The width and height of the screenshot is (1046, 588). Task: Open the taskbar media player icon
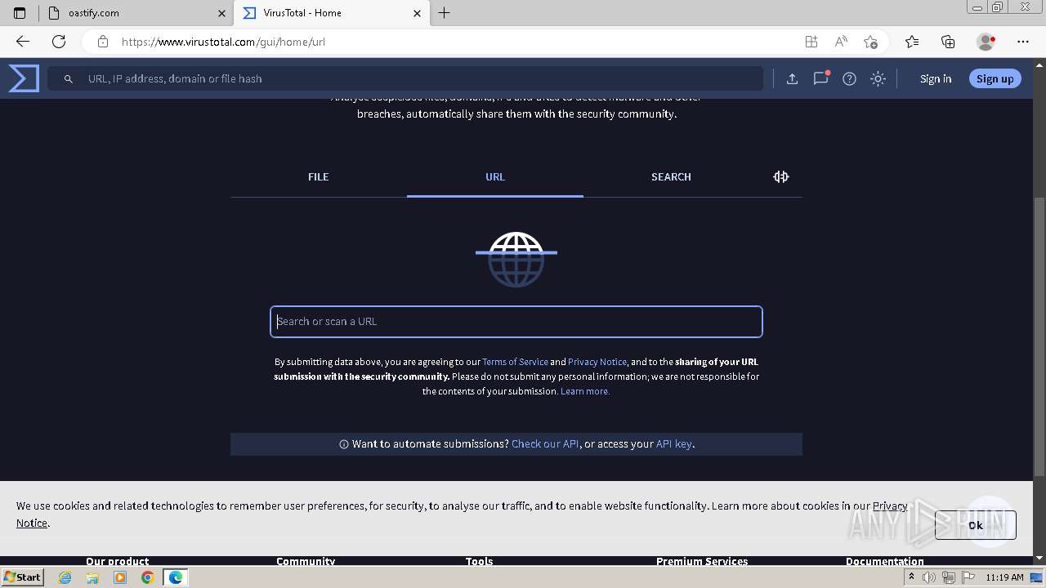[x=120, y=577]
